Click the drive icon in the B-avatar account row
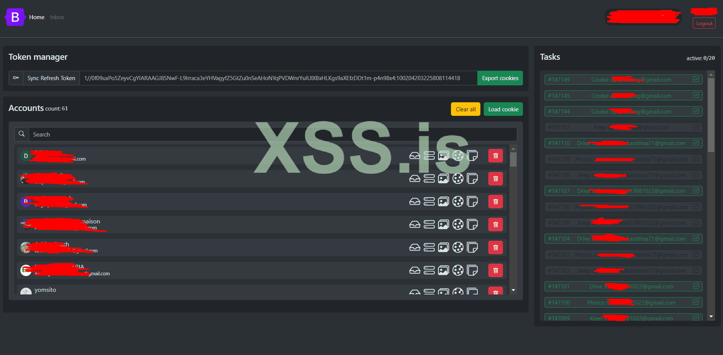Viewport: 723px width, 355px height. click(x=414, y=202)
